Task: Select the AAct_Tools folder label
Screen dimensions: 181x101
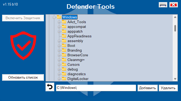Action: click(77, 22)
